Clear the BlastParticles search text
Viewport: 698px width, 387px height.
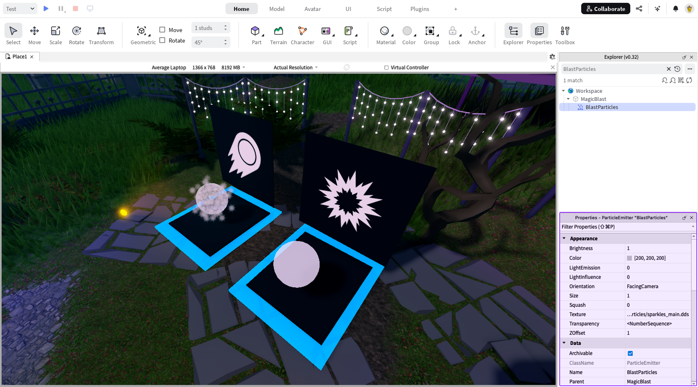pos(669,69)
